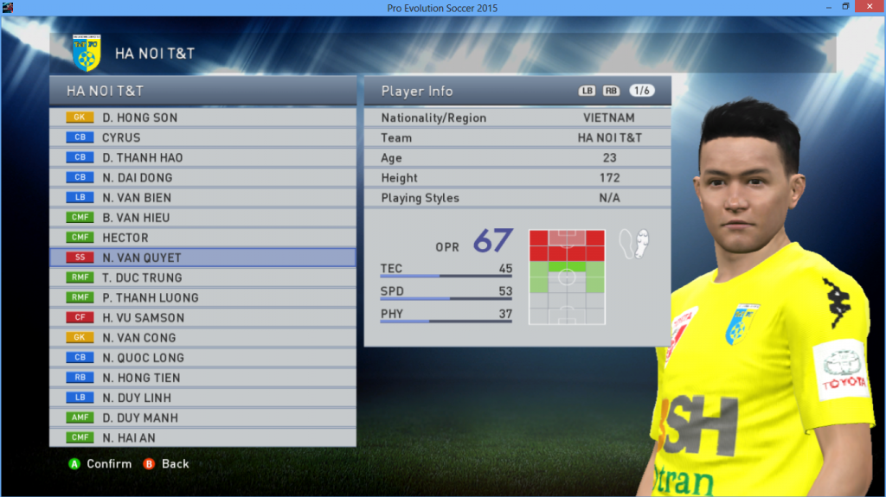Click the green A Confirm icon
Image resolution: width=886 pixels, height=497 pixels.
pyautogui.click(x=74, y=463)
